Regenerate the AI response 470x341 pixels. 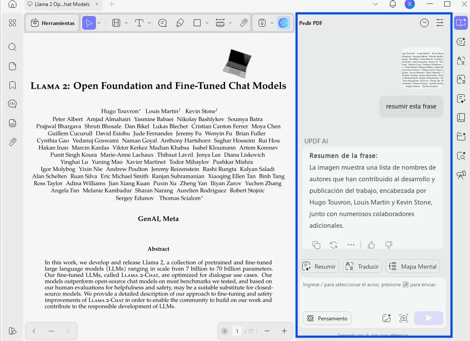[334, 245]
